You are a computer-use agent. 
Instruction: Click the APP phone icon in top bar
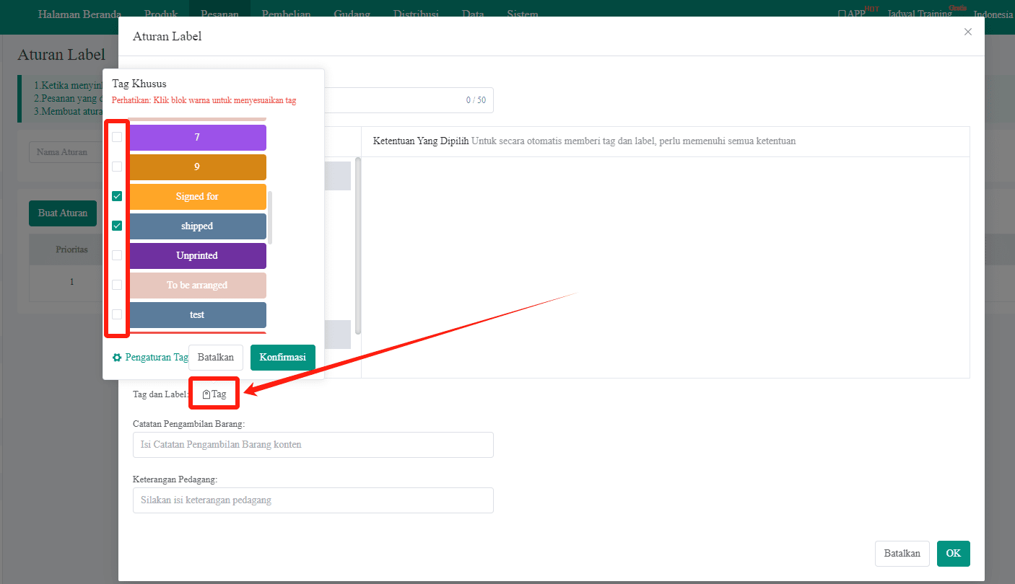(x=842, y=14)
